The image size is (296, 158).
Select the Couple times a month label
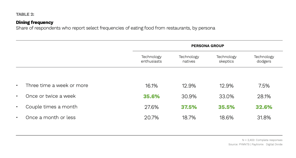(x=51, y=107)
